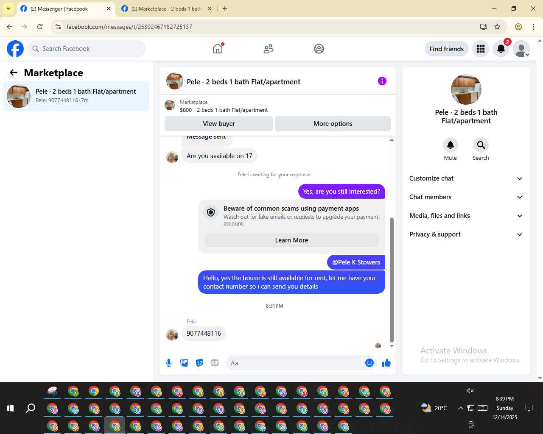543x434 pixels.
Task: Click the '$800 - 2 beds 1 bath Flat/apartment' listing text
Action: [224, 110]
